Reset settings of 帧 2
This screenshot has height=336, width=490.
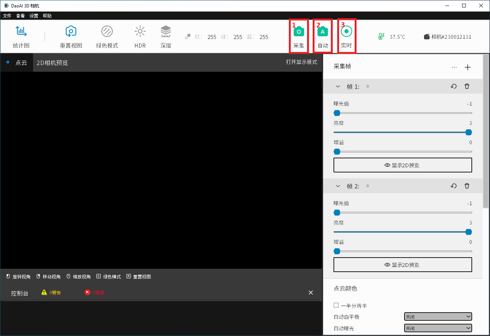(x=454, y=186)
